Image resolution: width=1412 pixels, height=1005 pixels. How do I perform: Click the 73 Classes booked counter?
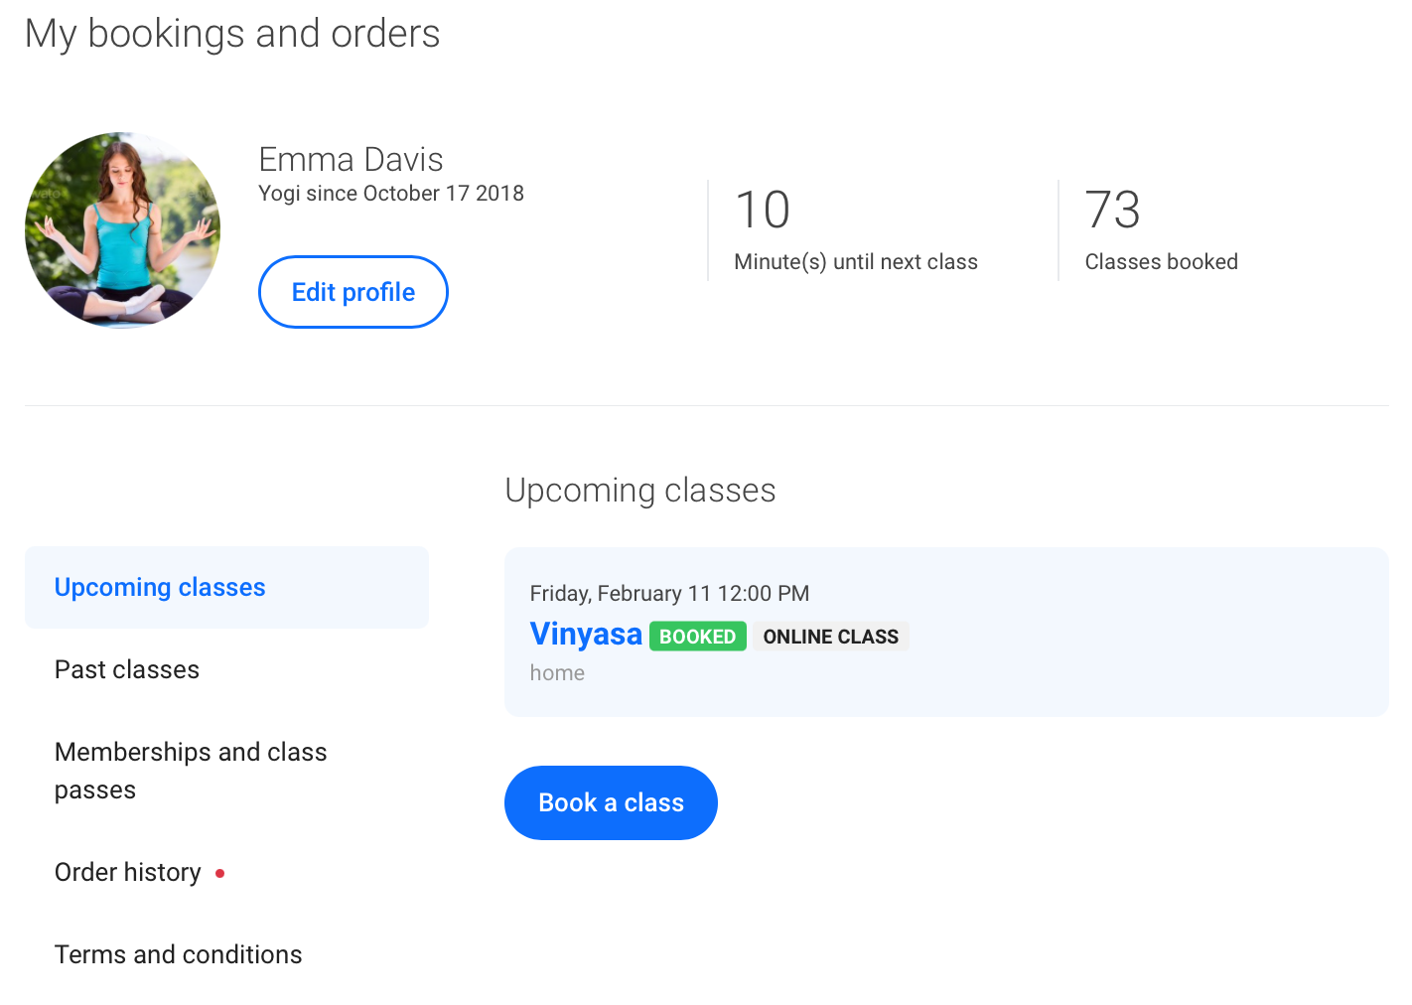click(x=1161, y=230)
